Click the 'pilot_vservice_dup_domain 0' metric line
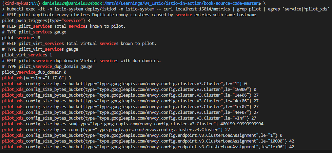The image size is (332, 153). click(34, 72)
